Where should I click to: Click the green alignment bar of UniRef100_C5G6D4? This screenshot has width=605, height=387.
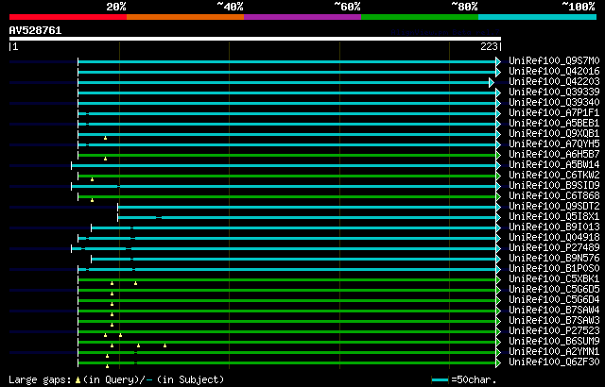pyautogui.click(x=287, y=301)
